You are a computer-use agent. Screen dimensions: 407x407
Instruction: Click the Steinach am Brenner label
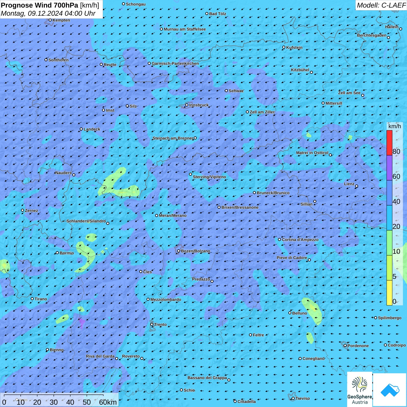coord(173,138)
